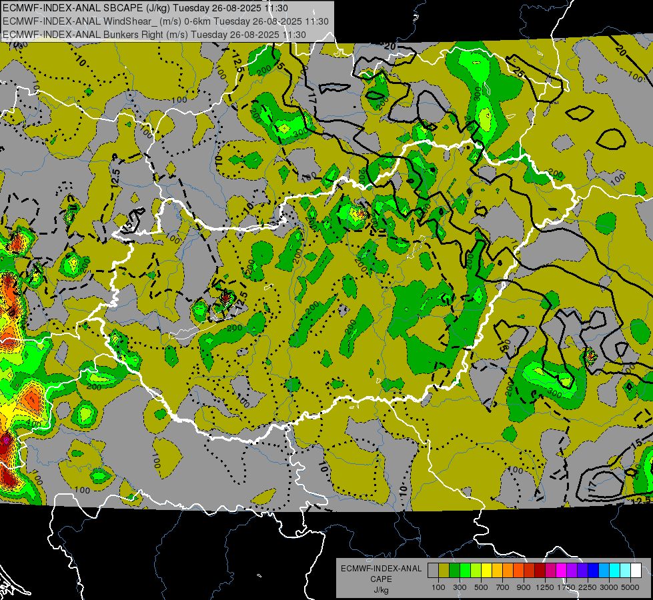
Task: Click the white legend swatch
Action: pyautogui.click(x=636, y=571)
